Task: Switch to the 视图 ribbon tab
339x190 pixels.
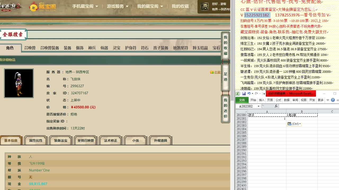Action: (x=304, y=100)
